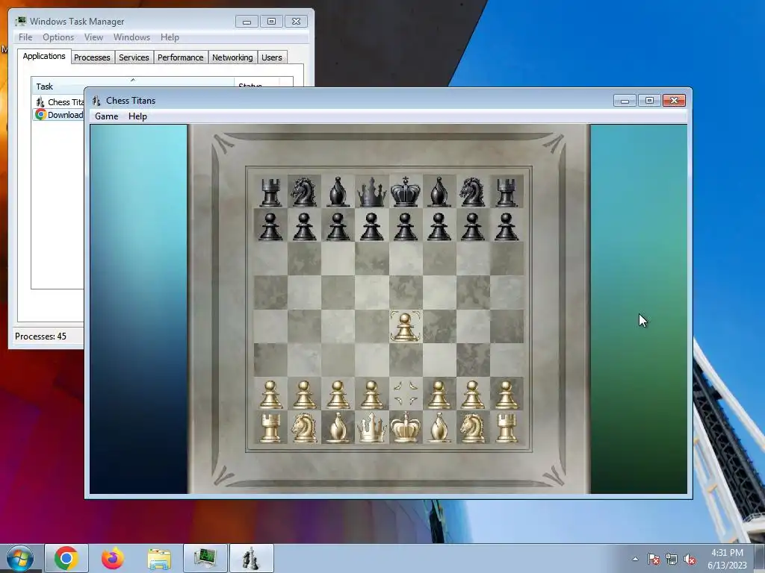The image size is (765, 573).
Task: Select the Chrome Download task row
Action: point(58,114)
